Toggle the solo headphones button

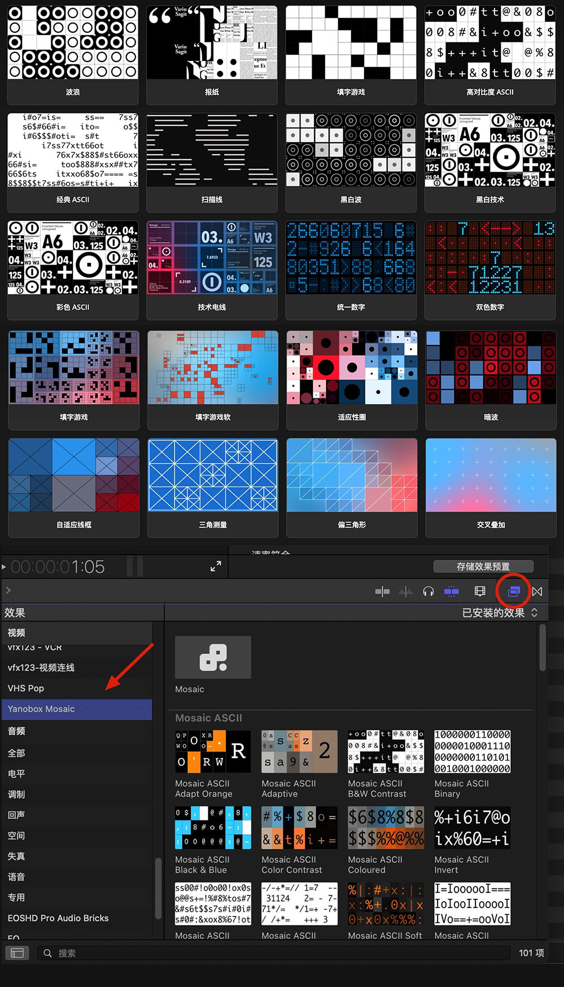point(429,591)
